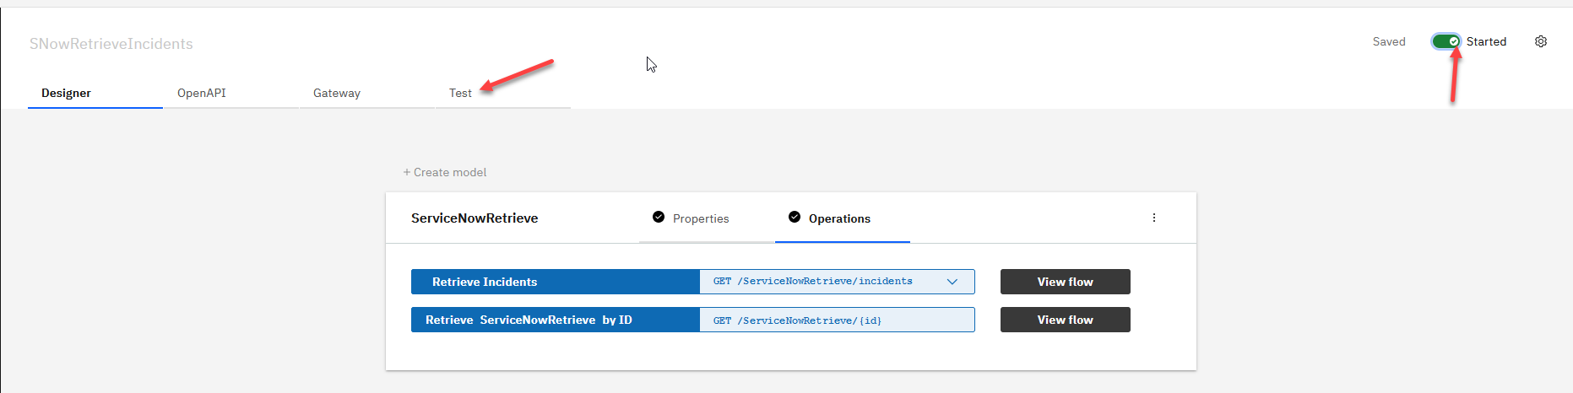Screen dimensions: 1573x393
Task: Select the Test tab
Action: point(460,93)
